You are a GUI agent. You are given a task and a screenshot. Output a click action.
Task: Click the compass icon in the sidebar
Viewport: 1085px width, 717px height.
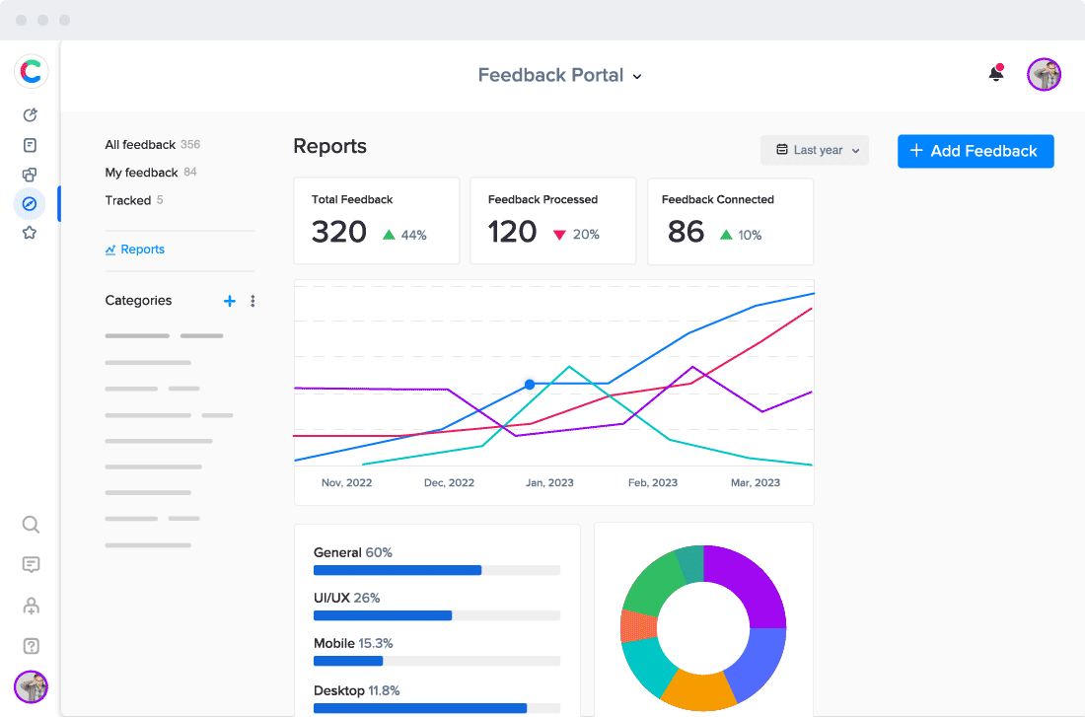(30, 203)
